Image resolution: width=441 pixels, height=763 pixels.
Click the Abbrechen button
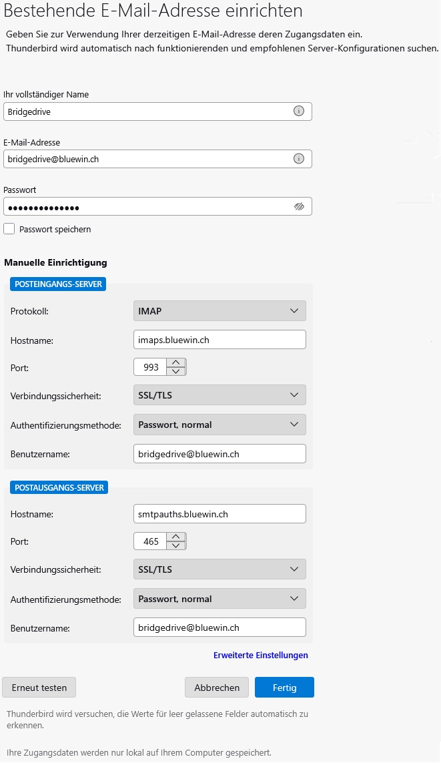coord(217,688)
